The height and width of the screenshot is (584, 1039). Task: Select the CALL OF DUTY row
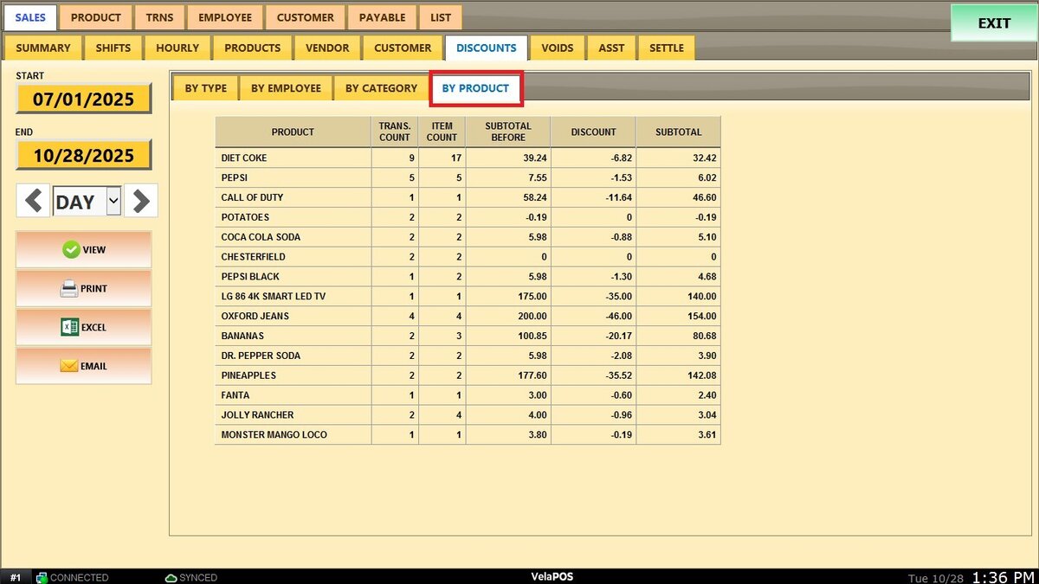(468, 197)
